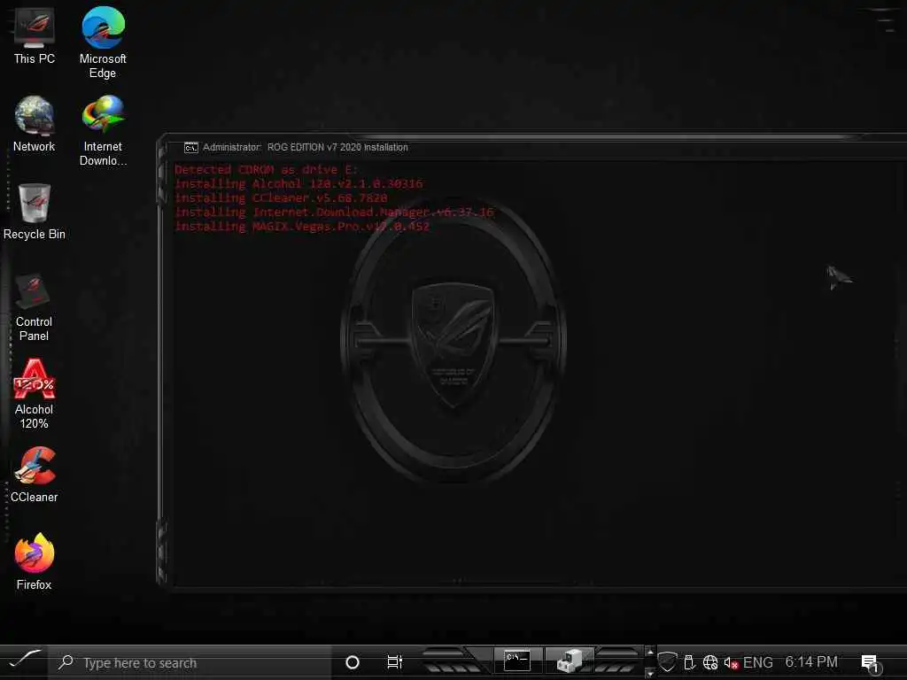The height and width of the screenshot is (680, 907).
Task: Select the Recycle Bin icon
Action: [x=35, y=212]
